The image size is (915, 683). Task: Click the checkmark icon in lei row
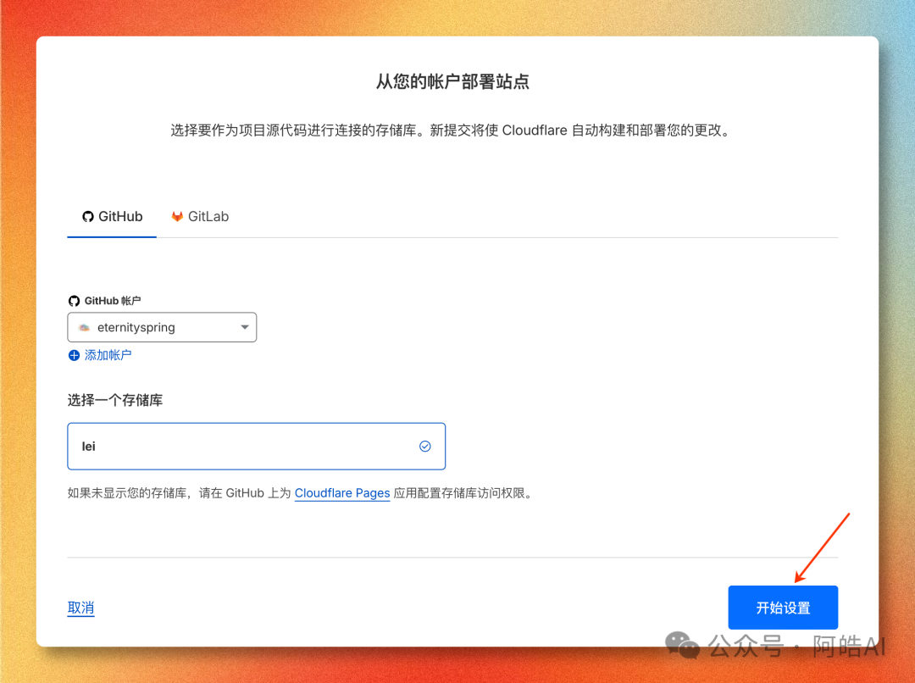(425, 447)
